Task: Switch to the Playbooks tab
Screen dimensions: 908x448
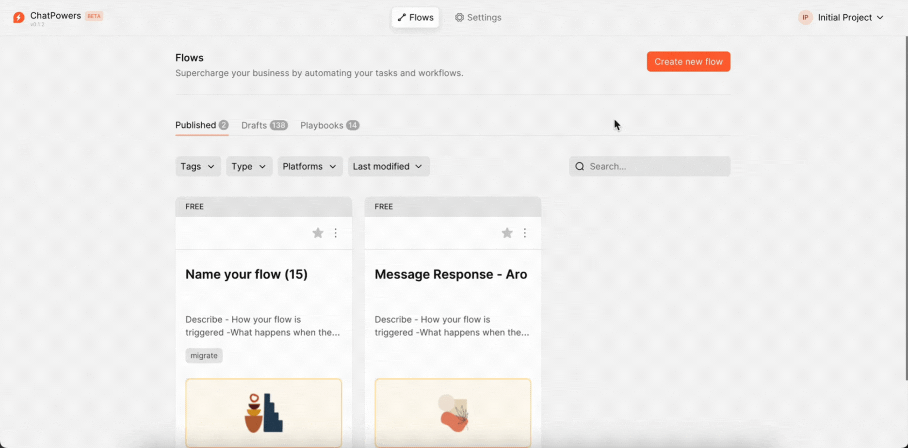Action: tap(330, 125)
